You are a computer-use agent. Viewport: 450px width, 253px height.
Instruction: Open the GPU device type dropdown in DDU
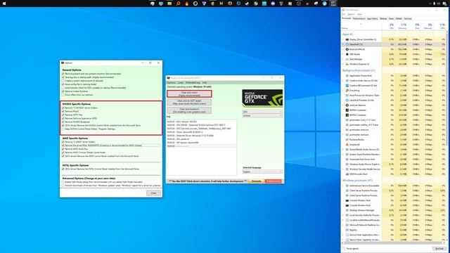(x=262, y=112)
